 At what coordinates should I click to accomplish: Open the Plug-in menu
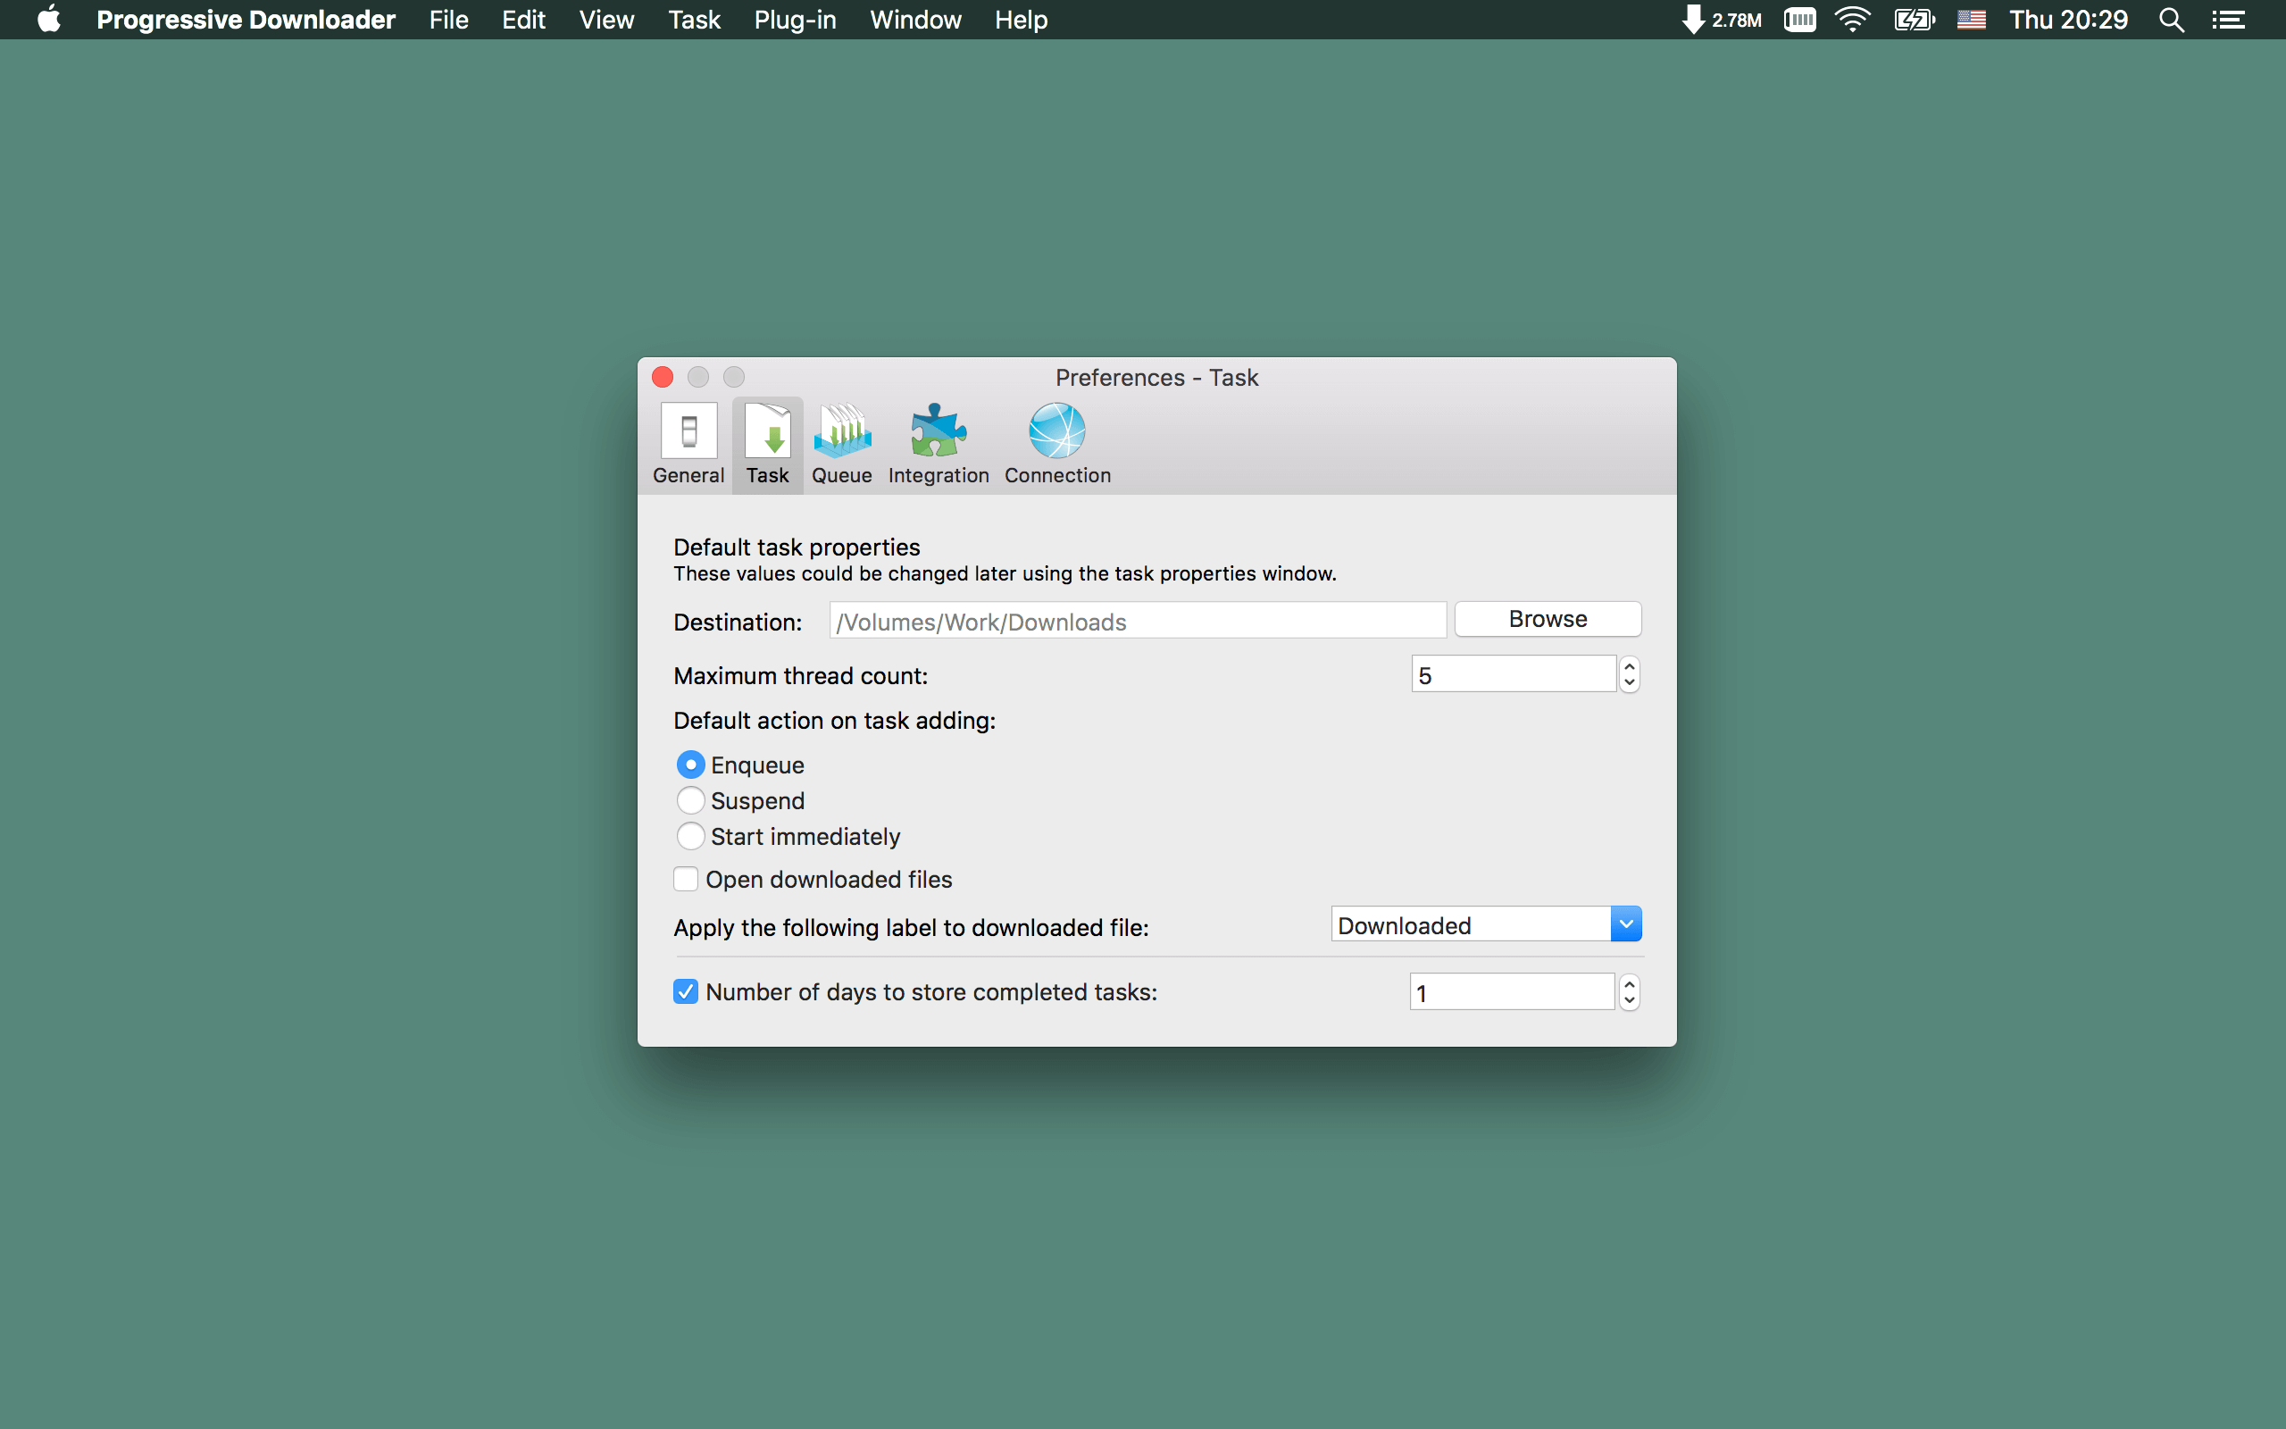click(x=795, y=20)
